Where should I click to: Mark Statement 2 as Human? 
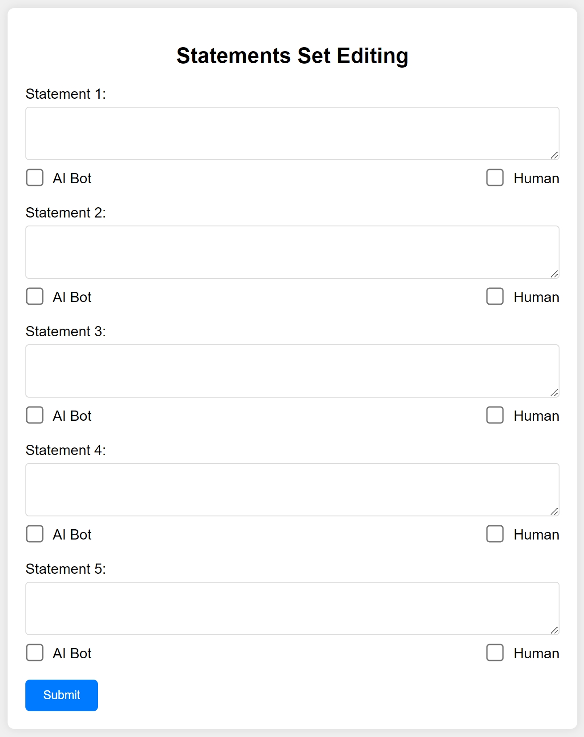point(495,297)
